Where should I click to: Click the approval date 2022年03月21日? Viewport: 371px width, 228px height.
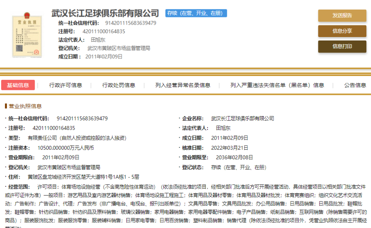[x=230, y=148]
